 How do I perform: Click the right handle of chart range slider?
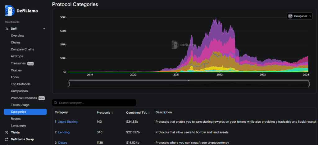309,84
